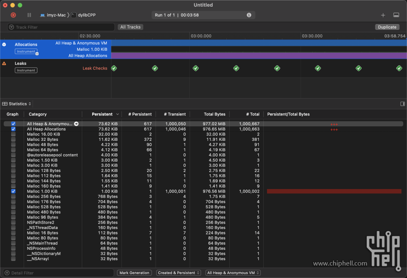Click the Leaks Instrument badge
Image resolution: width=407 pixels, height=278 pixels.
tap(26, 70)
